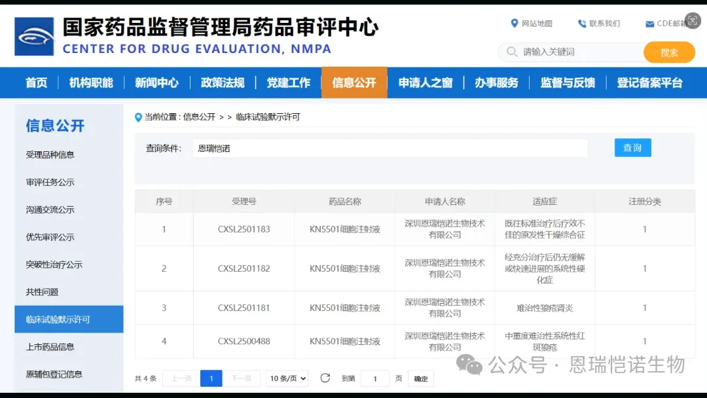Image resolution: width=707 pixels, height=398 pixels.
Task: Click the 查询条件 input field
Action: (390, 149)
